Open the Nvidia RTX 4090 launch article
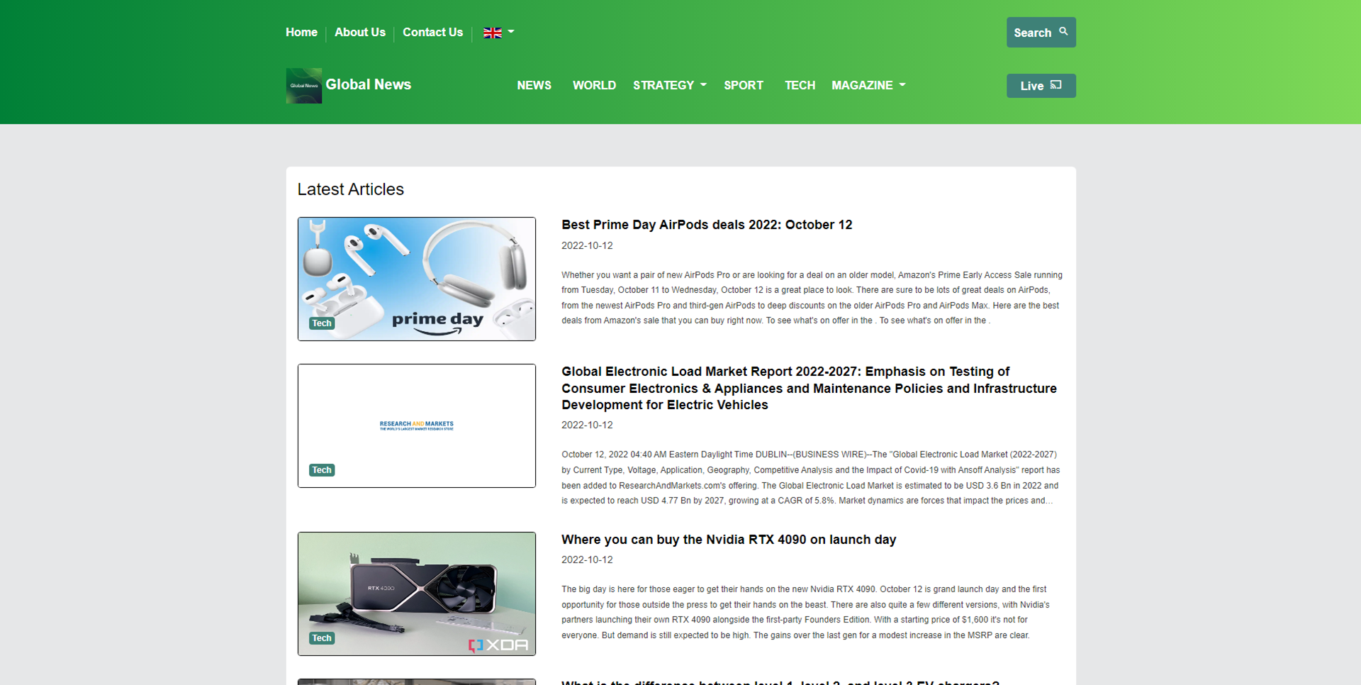 coord(729,540)
